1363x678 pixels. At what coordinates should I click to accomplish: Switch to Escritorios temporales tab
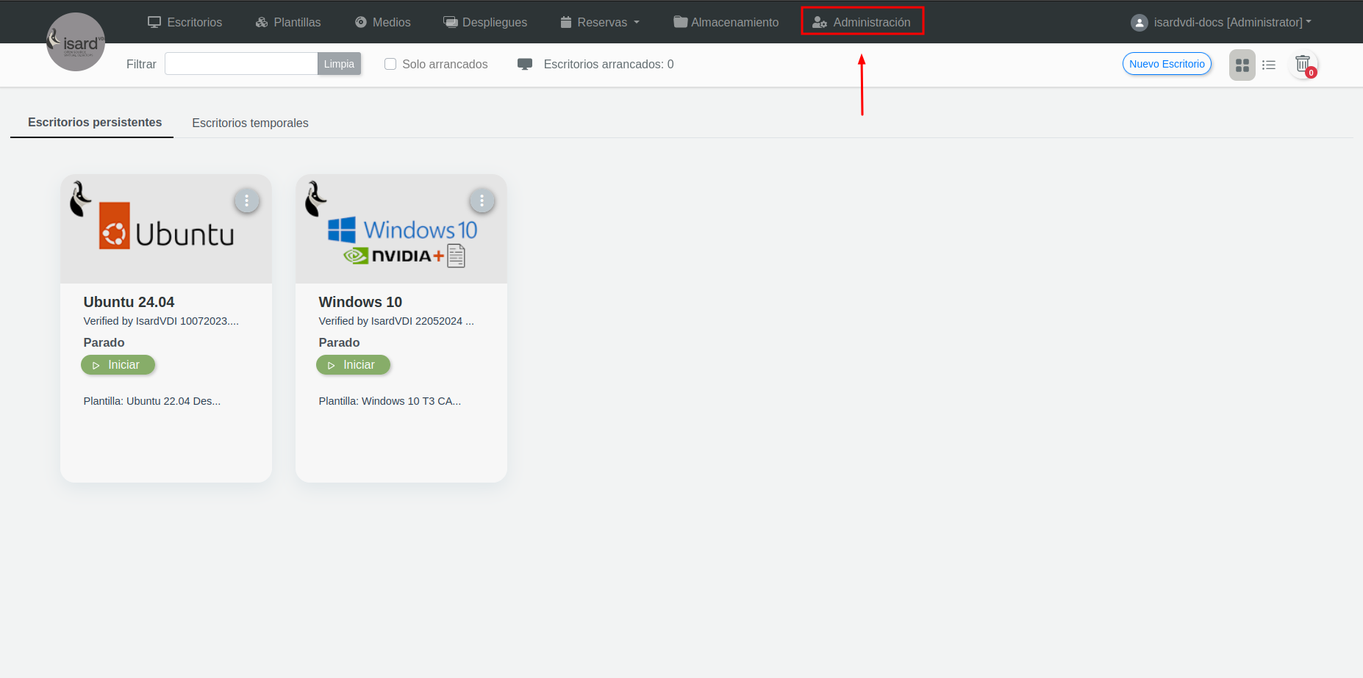(250, 123)
